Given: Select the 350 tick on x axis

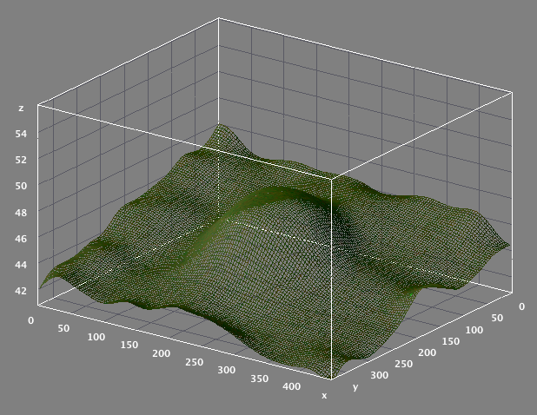Looking at the screenshot, I should tap(260, 378).
